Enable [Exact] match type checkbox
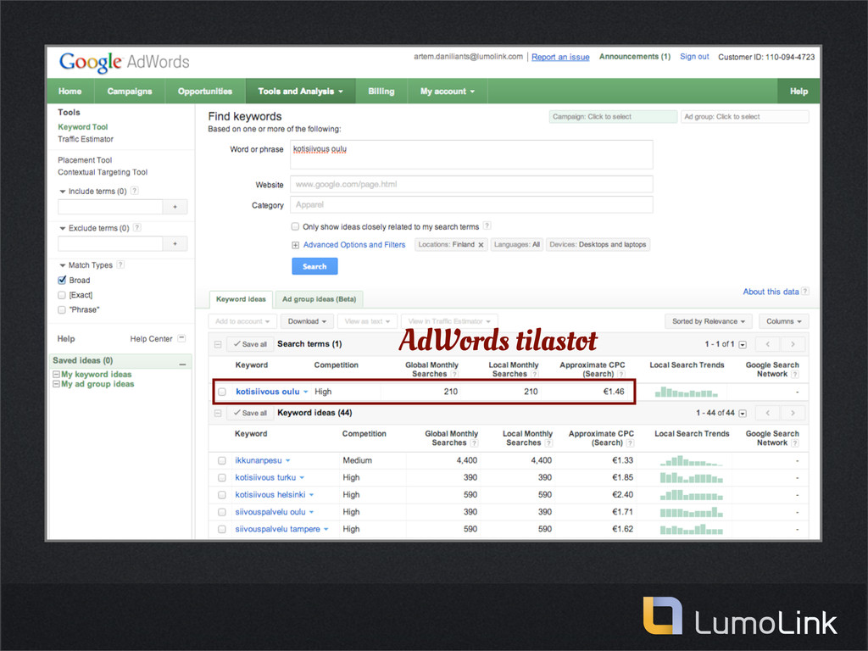This screenshot has height=651, width=868. coord(62,295)
